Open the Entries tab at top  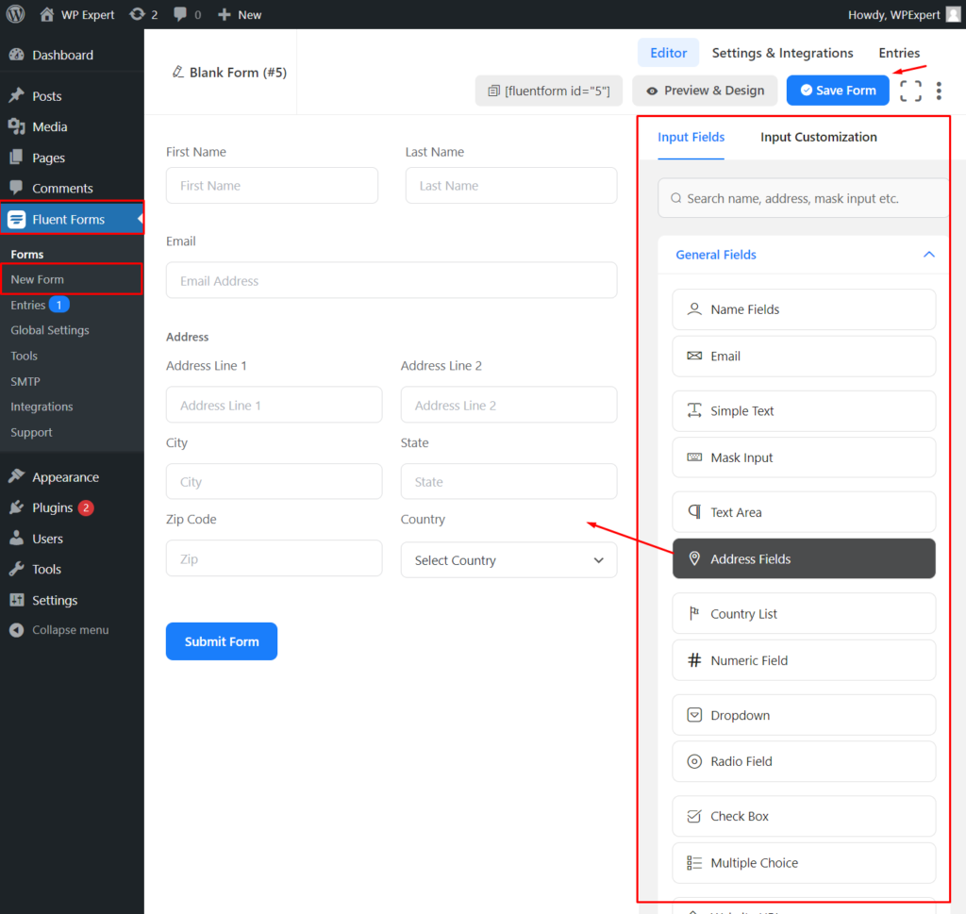[899, 53]
